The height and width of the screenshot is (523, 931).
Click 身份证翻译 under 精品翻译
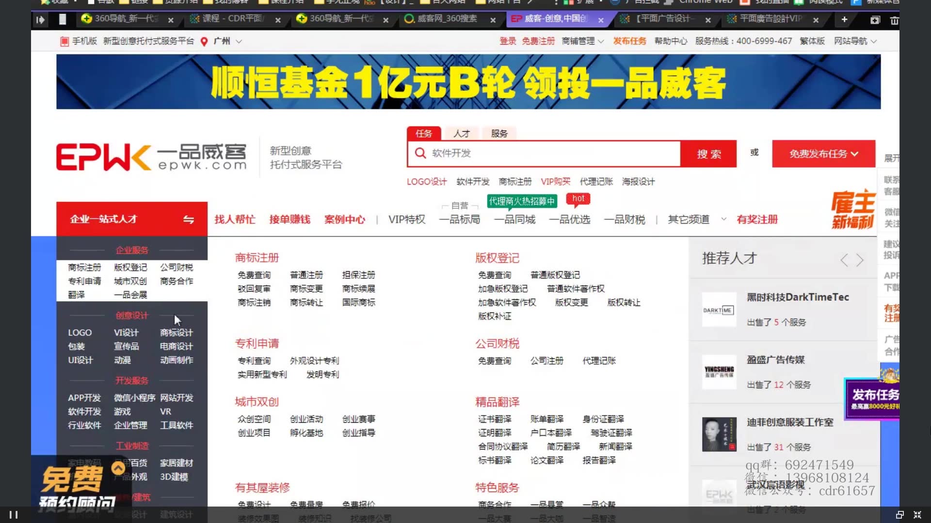click(603, 419)
